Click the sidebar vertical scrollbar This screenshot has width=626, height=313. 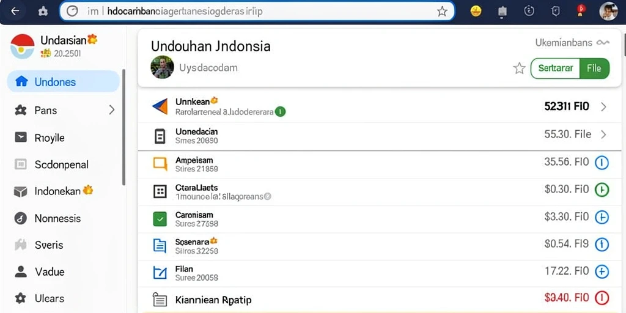pos(123,127)
